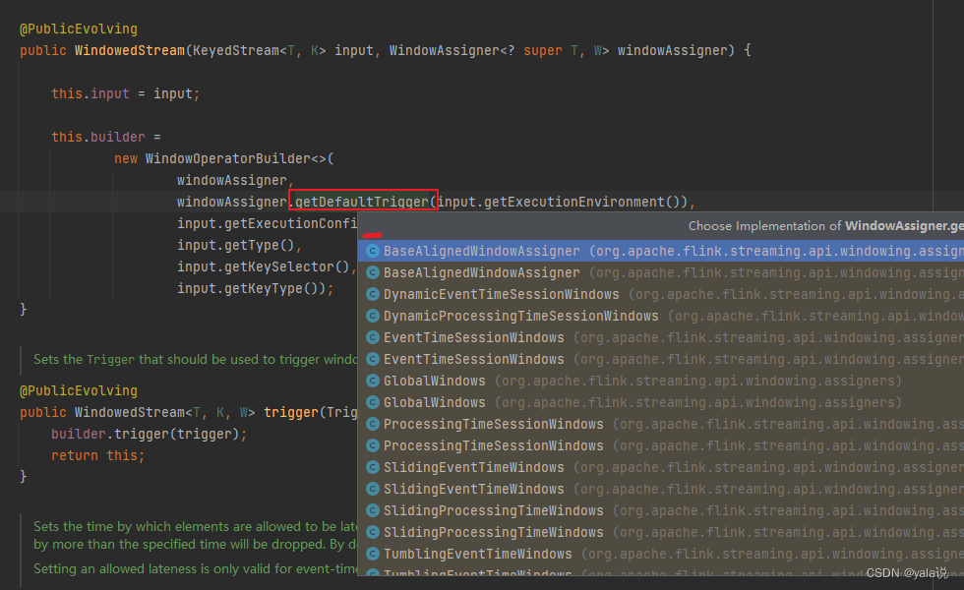This screenshot has width=964, height=590.
Task: Pick the second ProcessingTimeSessionWindows entry name
Action: [x=493, y=445]
